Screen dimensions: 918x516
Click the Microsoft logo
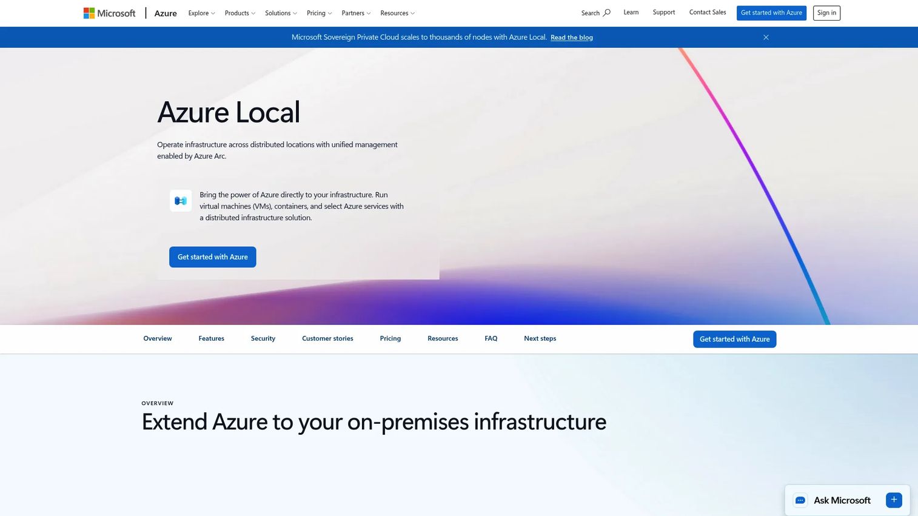coord(110,13)
